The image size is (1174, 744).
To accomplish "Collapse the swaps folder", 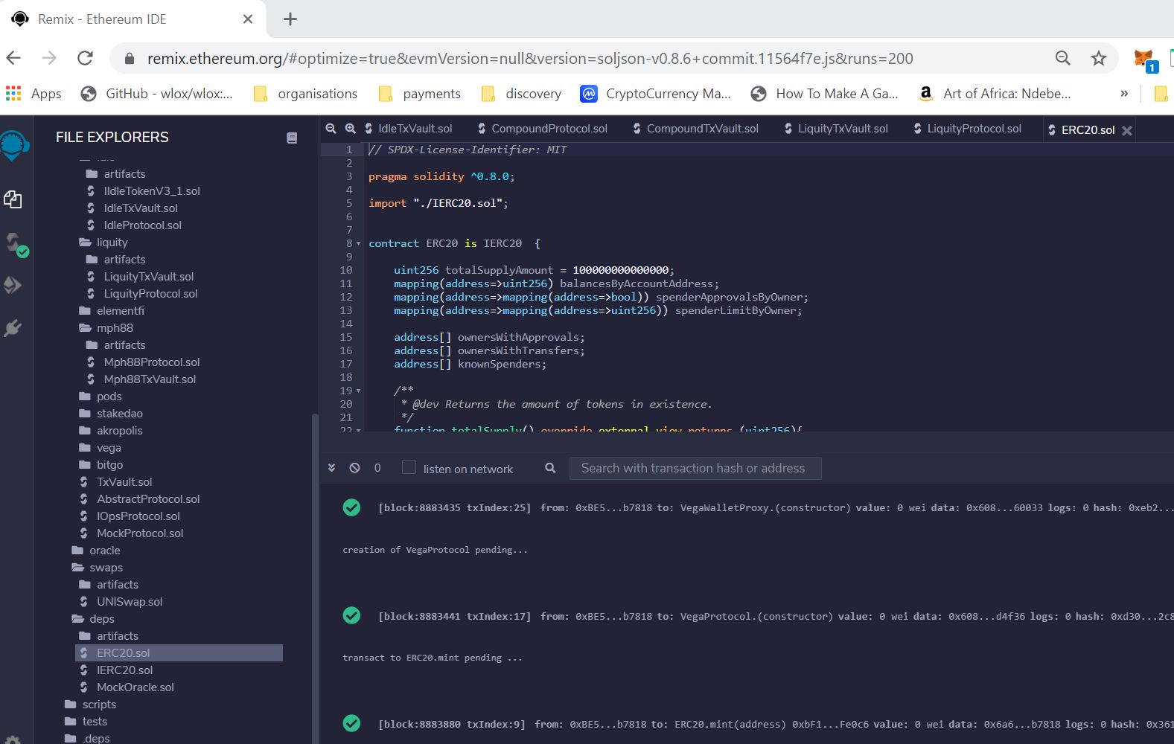I will pyautogui.click(x=98, y=568).
